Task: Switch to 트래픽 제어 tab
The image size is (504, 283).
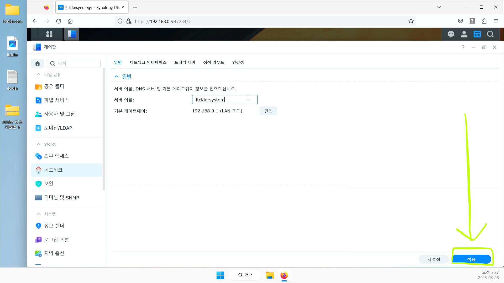Action: click(x=185, y=62)
